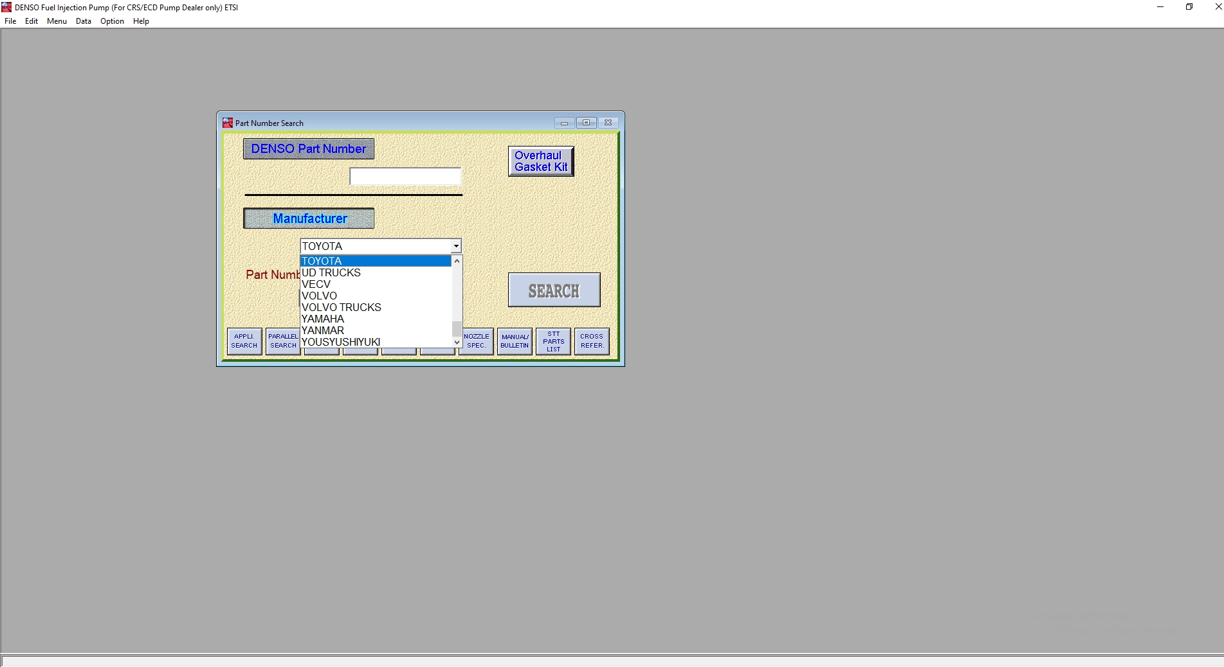The width and height of the screenshot is (1224, 667).
Task: Minimize the main DENSO application window
Action: tap(1160, 7)
